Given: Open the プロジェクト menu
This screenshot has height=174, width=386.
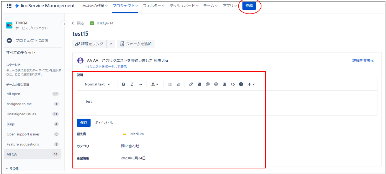Looking at the screenshot, I should (x=125, y=6).
